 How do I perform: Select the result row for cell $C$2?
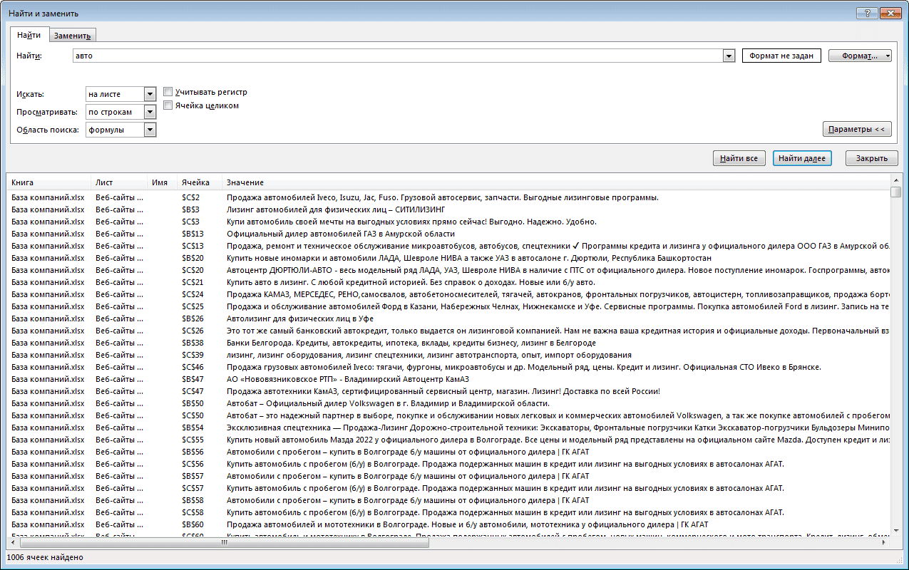[x=448, y=197]
